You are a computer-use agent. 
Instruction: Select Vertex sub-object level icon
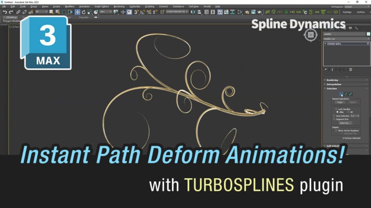(x=341, y=94)
